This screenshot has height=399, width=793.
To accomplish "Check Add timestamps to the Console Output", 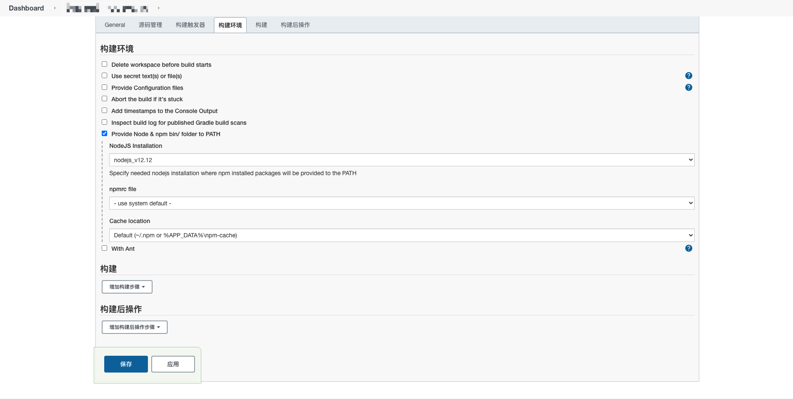I will click(x=104, y=110).
